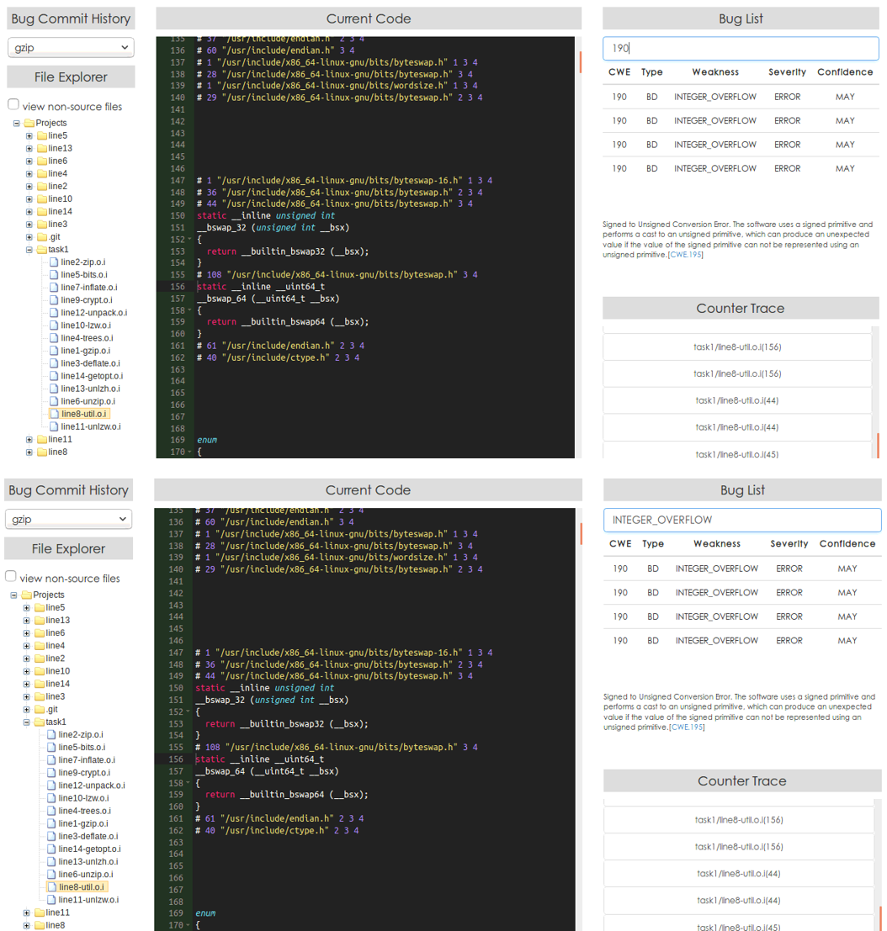Click line2 folder icon in upper view

pyautogui.click(x=42, y=187)
